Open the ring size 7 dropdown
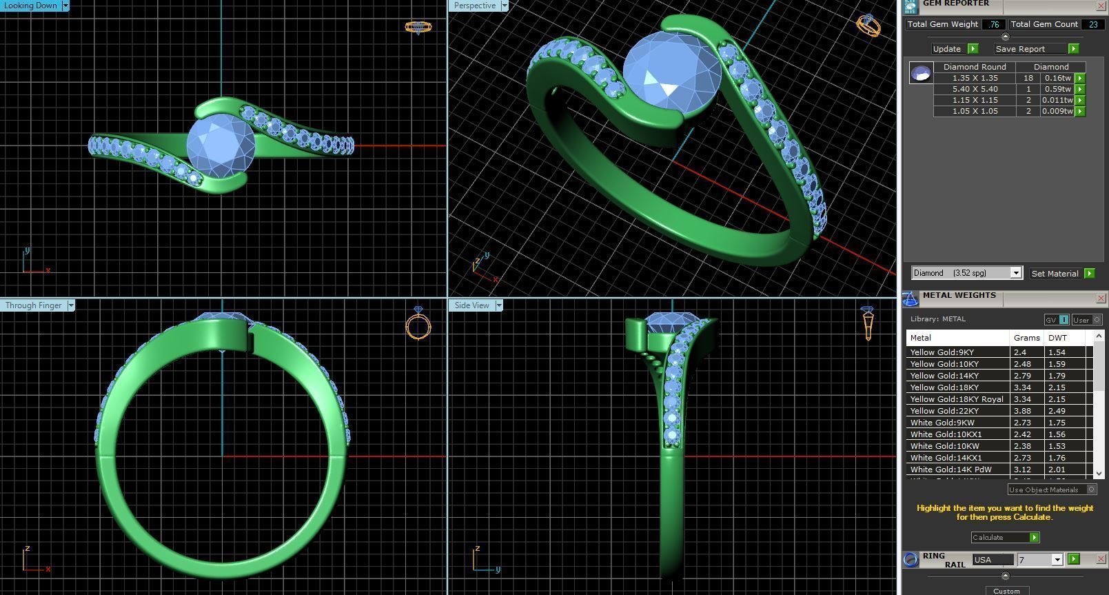The height and width of the screenshot is (595, 1109). (1057, 560)
